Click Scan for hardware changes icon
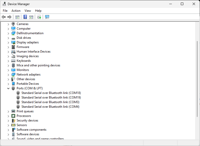Image resolution: width=200 pixels, height=146 pixels. click(47, 17)
